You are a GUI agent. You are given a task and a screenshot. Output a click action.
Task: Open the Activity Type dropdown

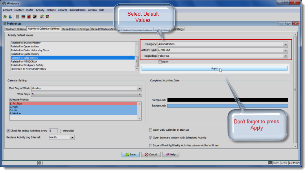coord(286,50)
